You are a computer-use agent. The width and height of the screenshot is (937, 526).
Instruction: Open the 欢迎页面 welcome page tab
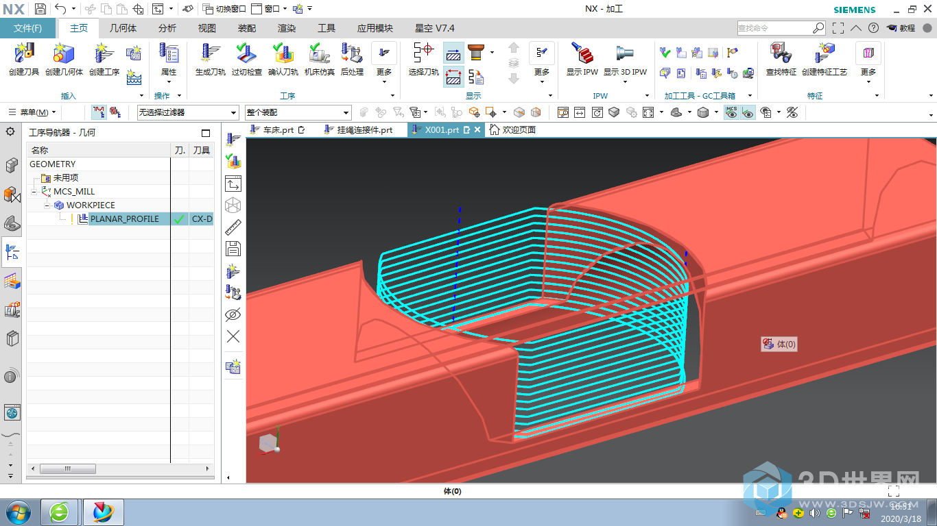512,129
